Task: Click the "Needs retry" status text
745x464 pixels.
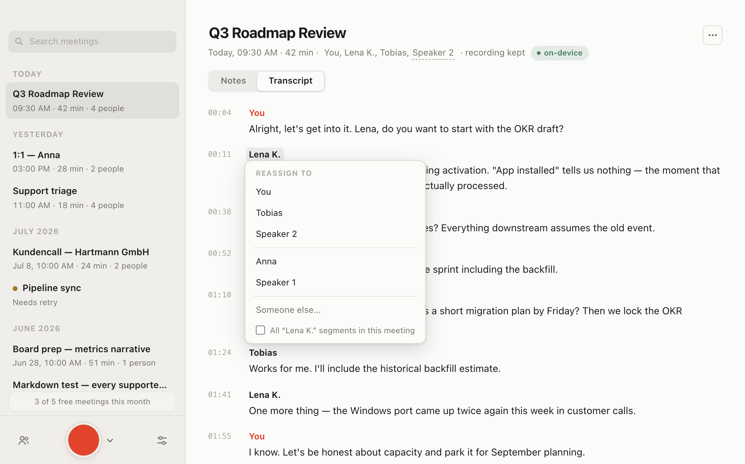Action: coord(35,302)
